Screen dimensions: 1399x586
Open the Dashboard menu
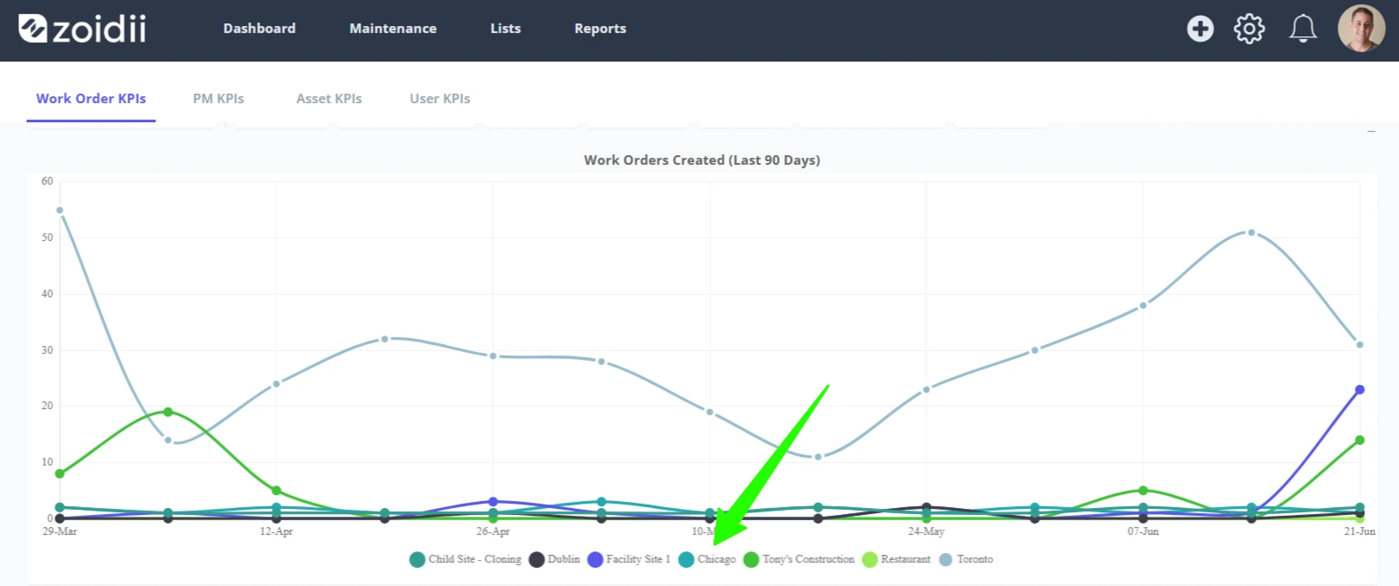click(259, 29)
